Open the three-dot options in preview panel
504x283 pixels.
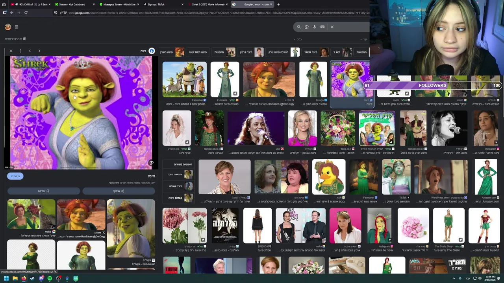20,51
